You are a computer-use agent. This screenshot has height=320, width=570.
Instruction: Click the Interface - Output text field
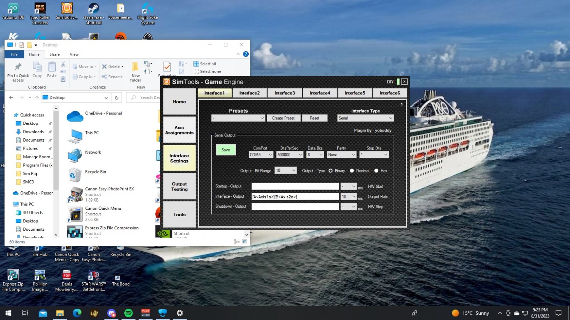[x=295, y=197]
